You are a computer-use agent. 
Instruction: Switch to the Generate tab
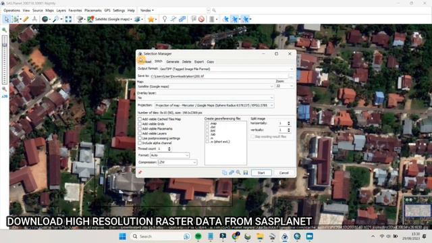(173, 61)
